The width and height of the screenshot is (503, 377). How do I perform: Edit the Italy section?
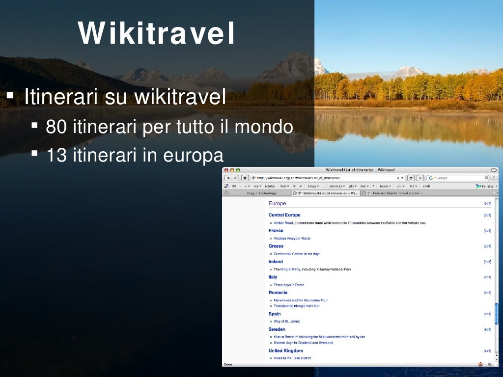(487, 277)
